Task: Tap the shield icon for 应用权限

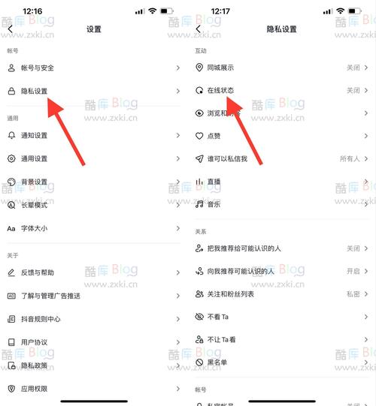Action: (11, 389)
